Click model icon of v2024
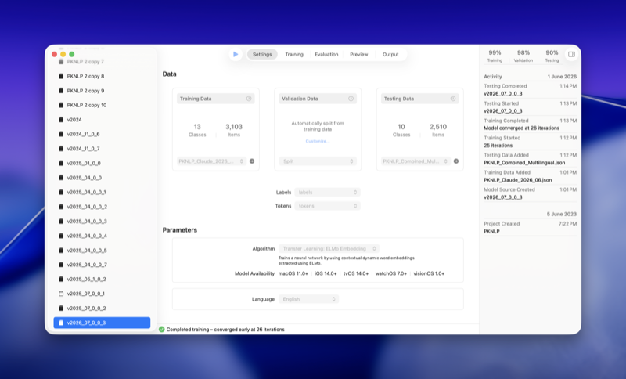 (61, 120)
